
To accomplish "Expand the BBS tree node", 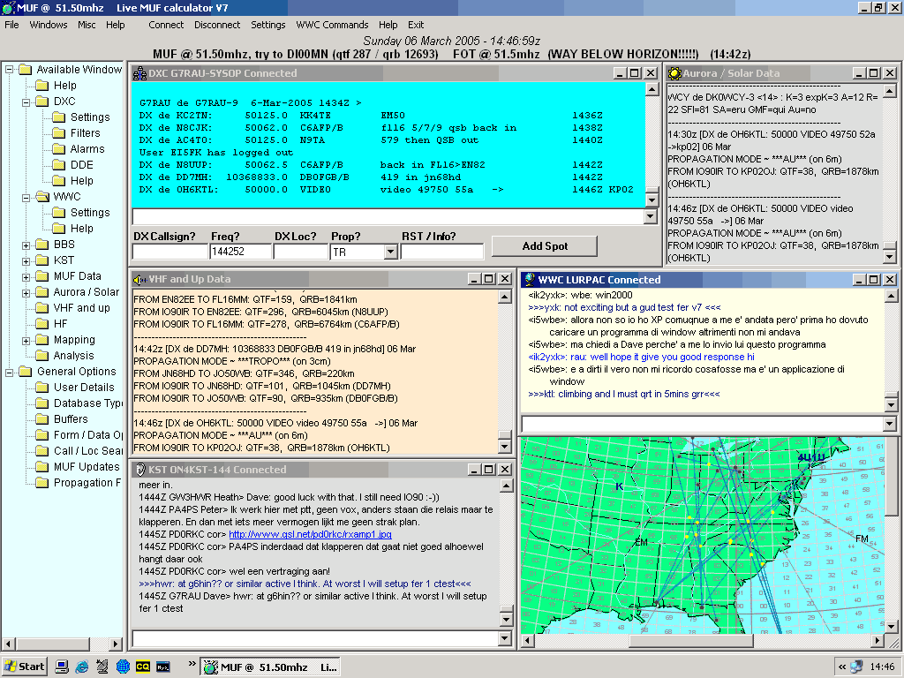I will point(26,245).
